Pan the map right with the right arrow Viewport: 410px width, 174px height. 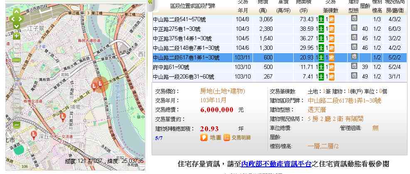click(20, 19)
